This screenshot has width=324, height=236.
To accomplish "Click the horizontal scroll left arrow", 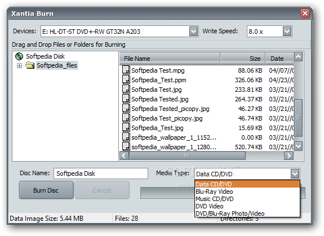I will tap(124, 155).
